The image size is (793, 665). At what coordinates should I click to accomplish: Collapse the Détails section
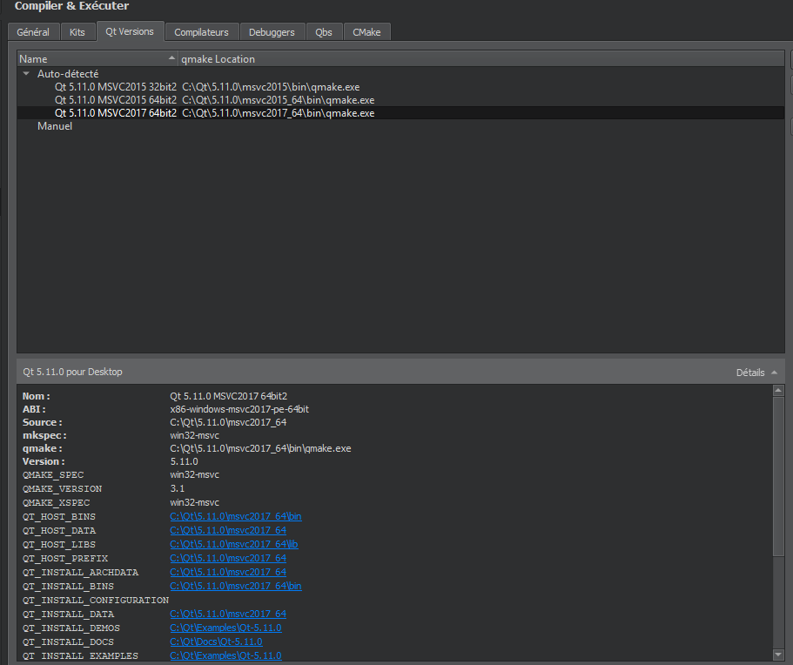coord(756,373)
